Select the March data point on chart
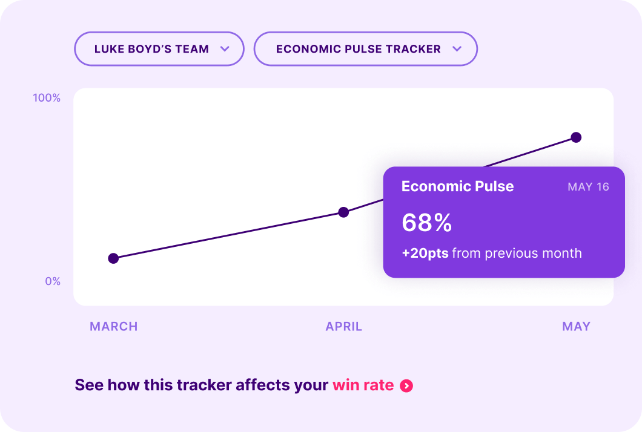The width and height of the screenshot is (642, 432). point(113,258)
